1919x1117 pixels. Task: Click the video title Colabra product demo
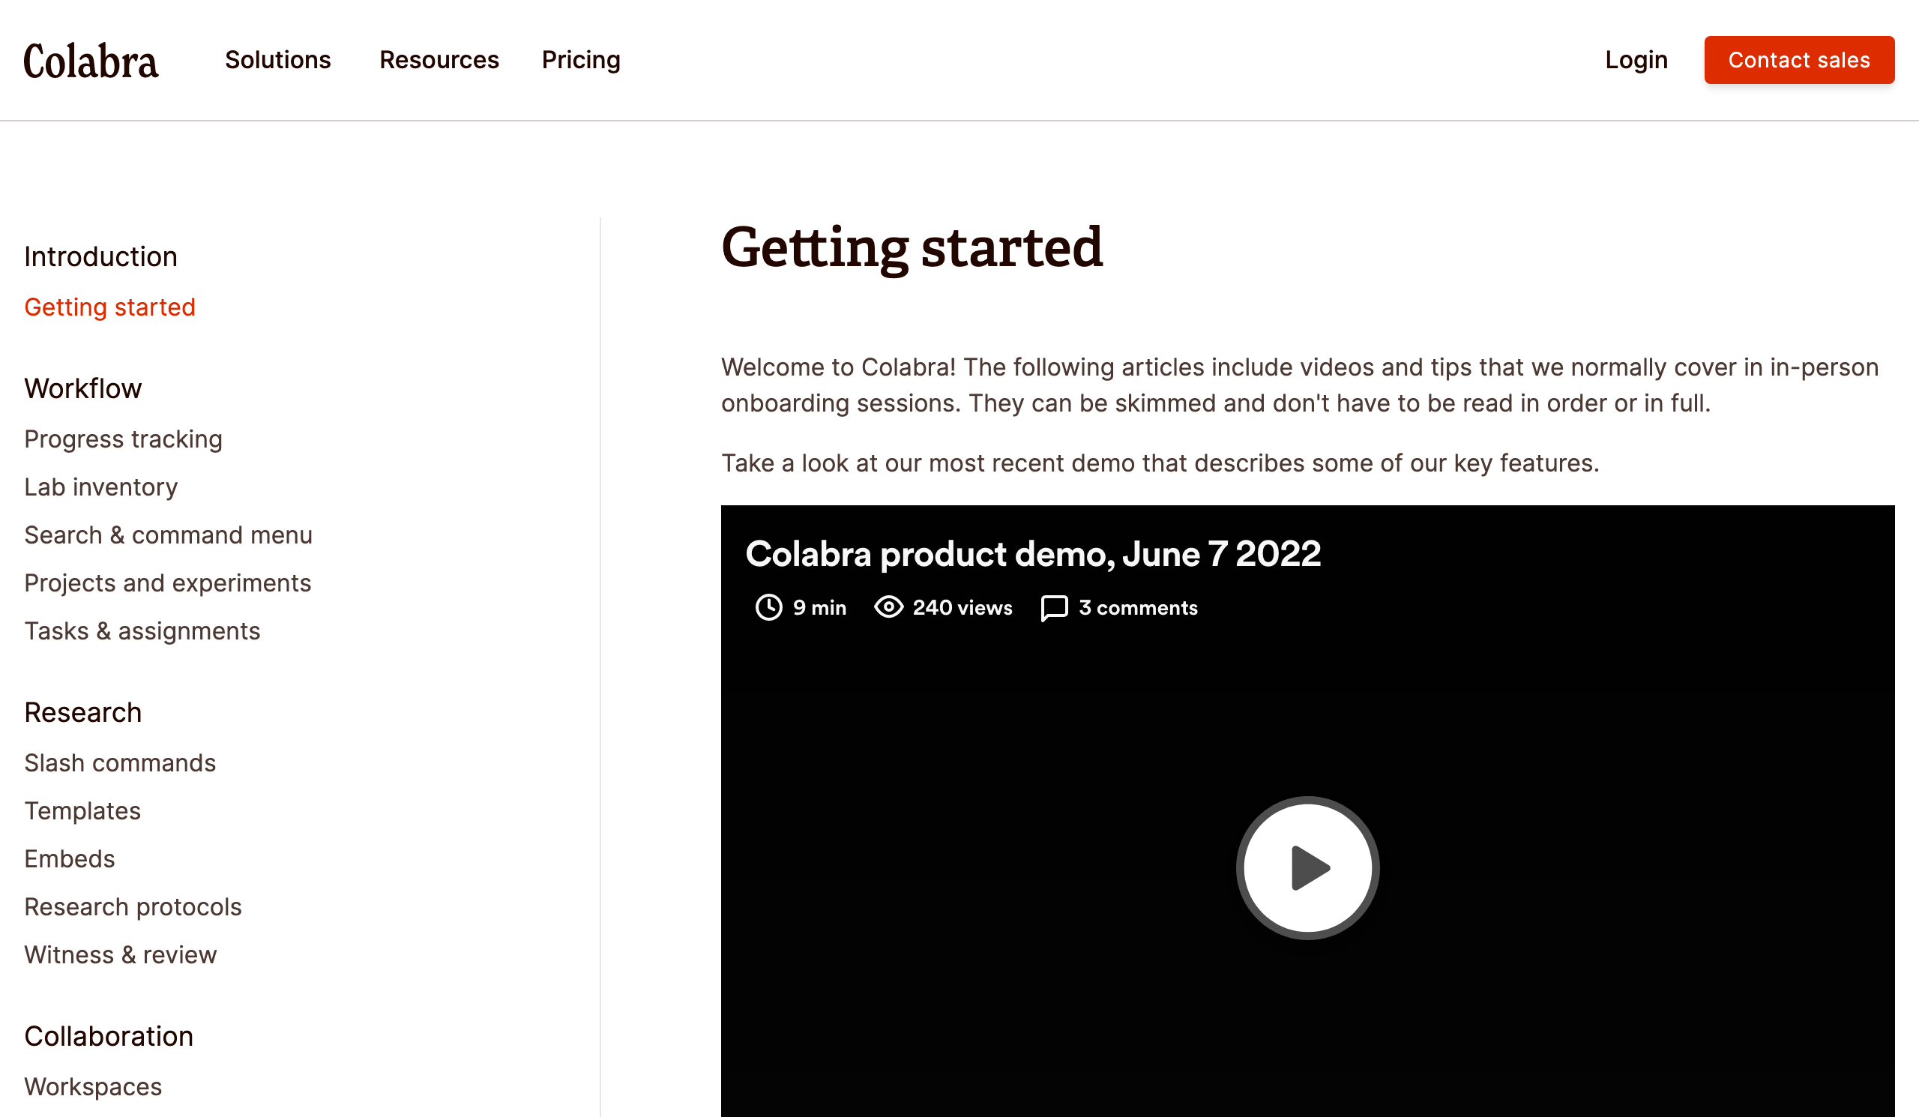[1033, 554]
